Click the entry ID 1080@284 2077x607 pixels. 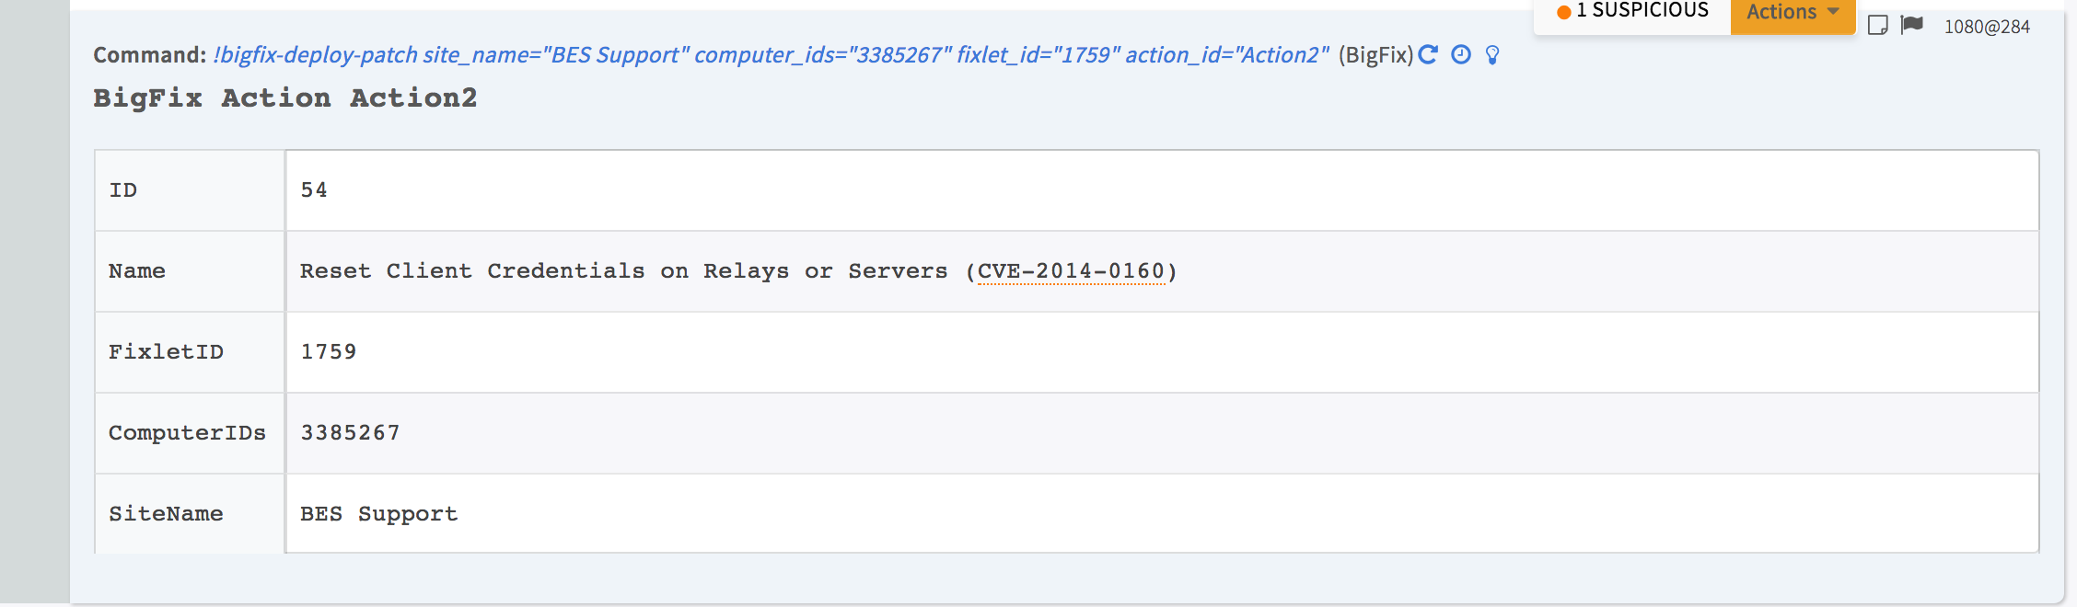[x=1987, y=27]
